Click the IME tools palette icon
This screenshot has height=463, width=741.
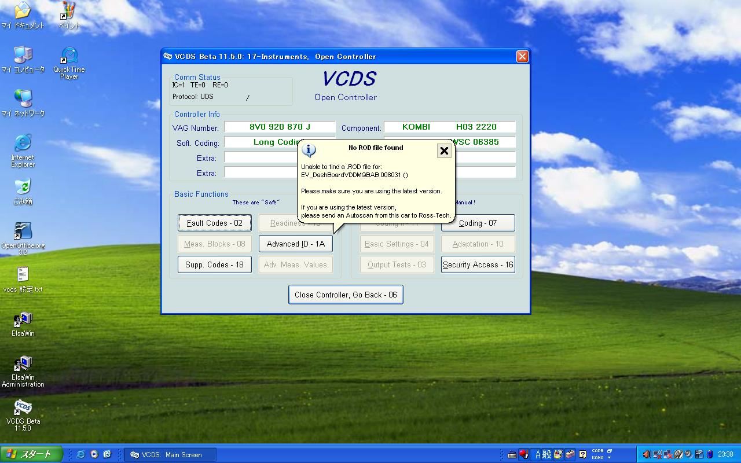point(558,454)
